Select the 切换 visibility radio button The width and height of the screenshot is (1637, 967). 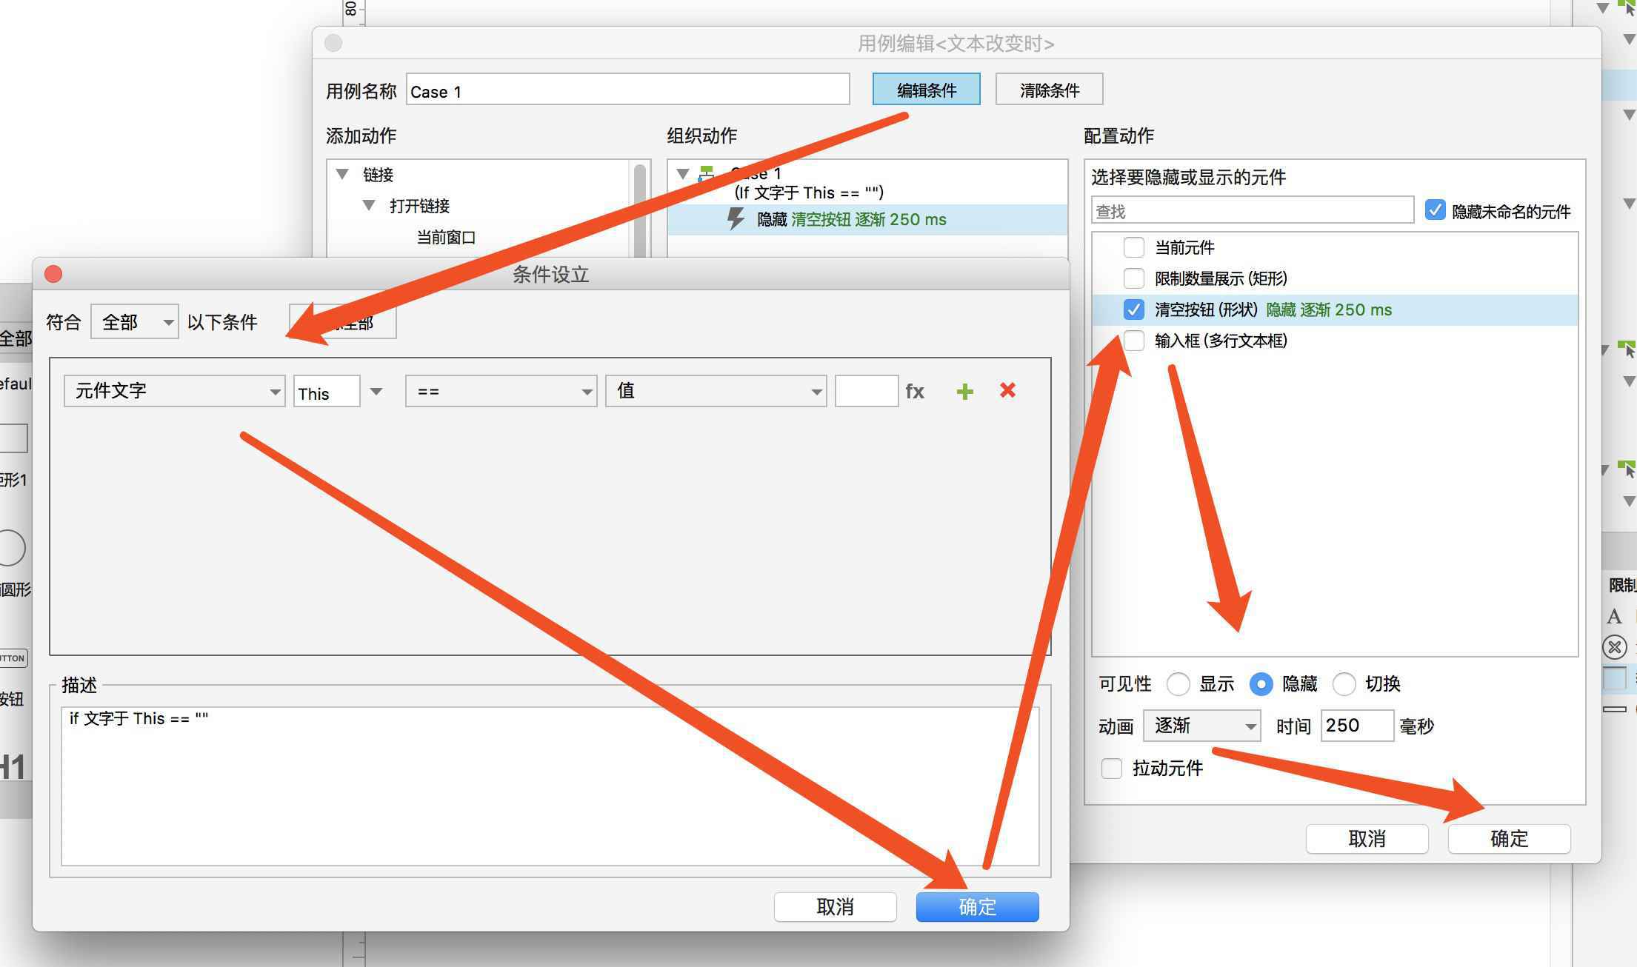[1344, 684]
